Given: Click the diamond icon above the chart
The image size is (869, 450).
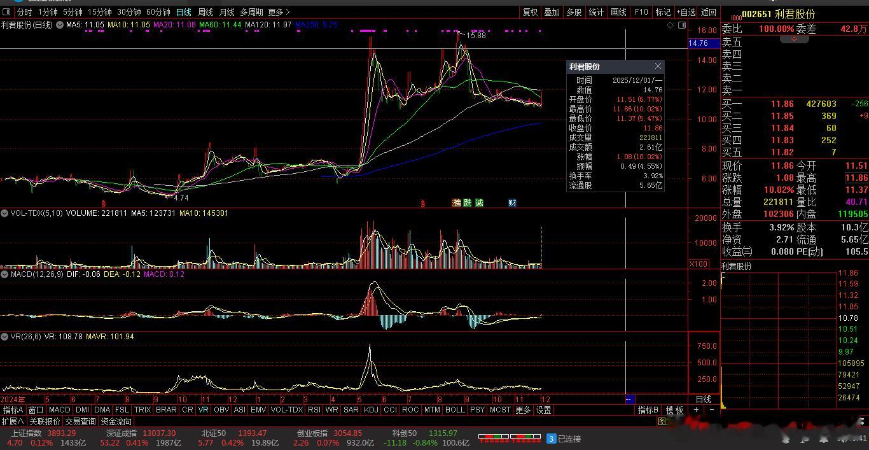Looking at the screenshot, I should tap(671, 25).
